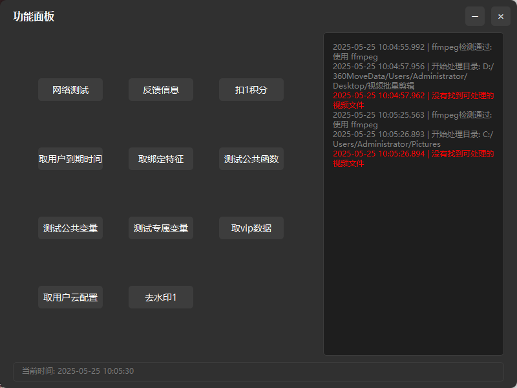Click the 网络测试 button
This screenshot has width=517, height=388.
coord(70,90)
